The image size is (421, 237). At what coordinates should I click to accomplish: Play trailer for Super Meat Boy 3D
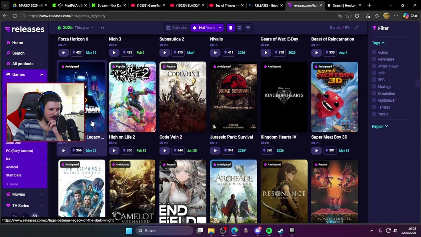click(x=316, y=150)
